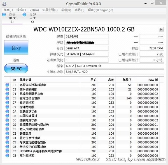Open the 佈景主題(T) menu
168x165 pixels.
50,10
